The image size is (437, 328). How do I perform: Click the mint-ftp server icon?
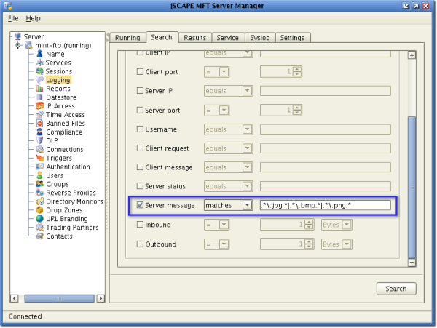tap(28, 45)
